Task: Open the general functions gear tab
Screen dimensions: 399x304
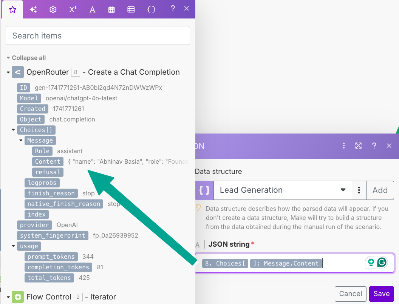Action: click(53, 10)
